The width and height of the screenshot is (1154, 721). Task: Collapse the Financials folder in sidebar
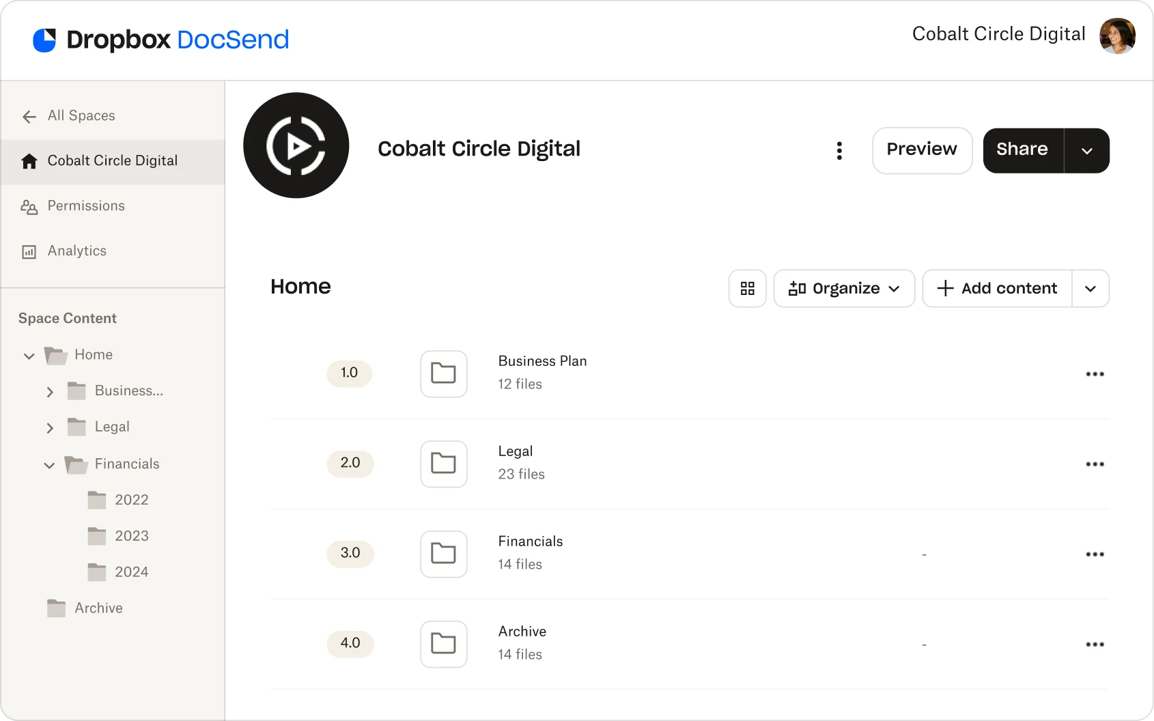pos(49,466)
